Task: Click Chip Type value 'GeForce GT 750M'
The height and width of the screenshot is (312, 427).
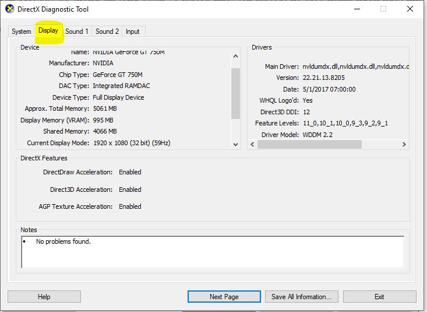Action: pos(118,75)
